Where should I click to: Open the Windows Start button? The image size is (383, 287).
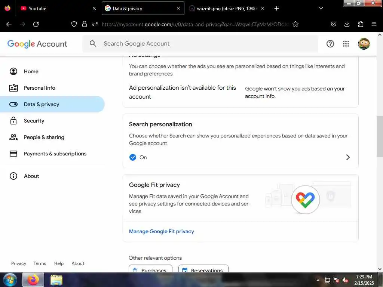pyautogui.click(x=10, y=280)
